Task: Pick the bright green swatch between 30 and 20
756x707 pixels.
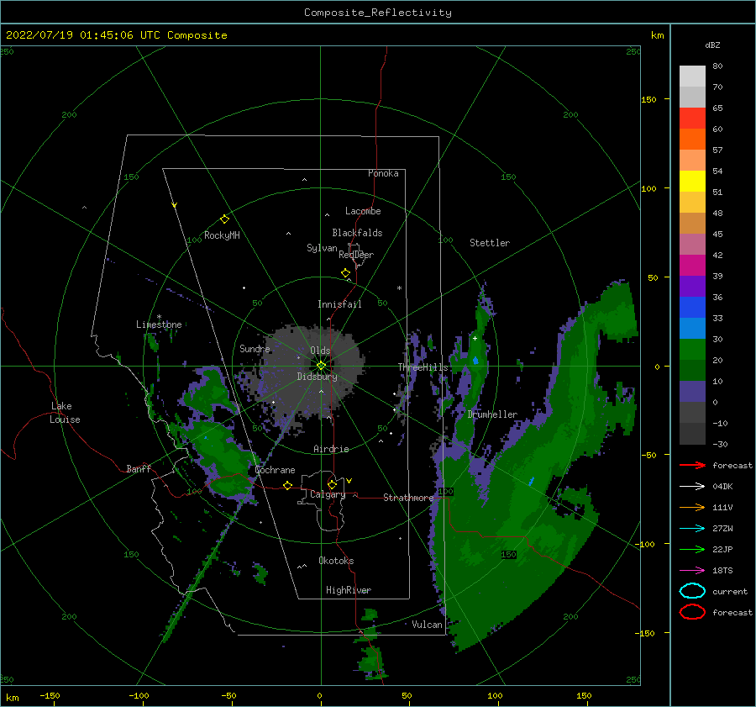Action: pos(692,350)
